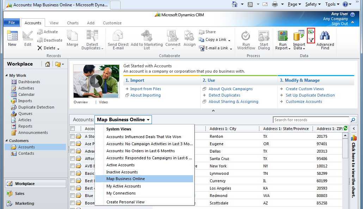Click the Run Workflow icon
The width and height of the screenshot is (363, 209).
pyautogui.click(x=246, y=36)
